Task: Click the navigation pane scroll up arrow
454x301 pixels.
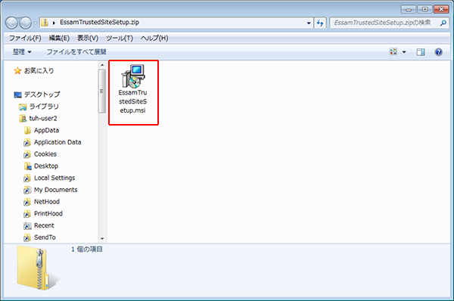Action: point(102,65)
